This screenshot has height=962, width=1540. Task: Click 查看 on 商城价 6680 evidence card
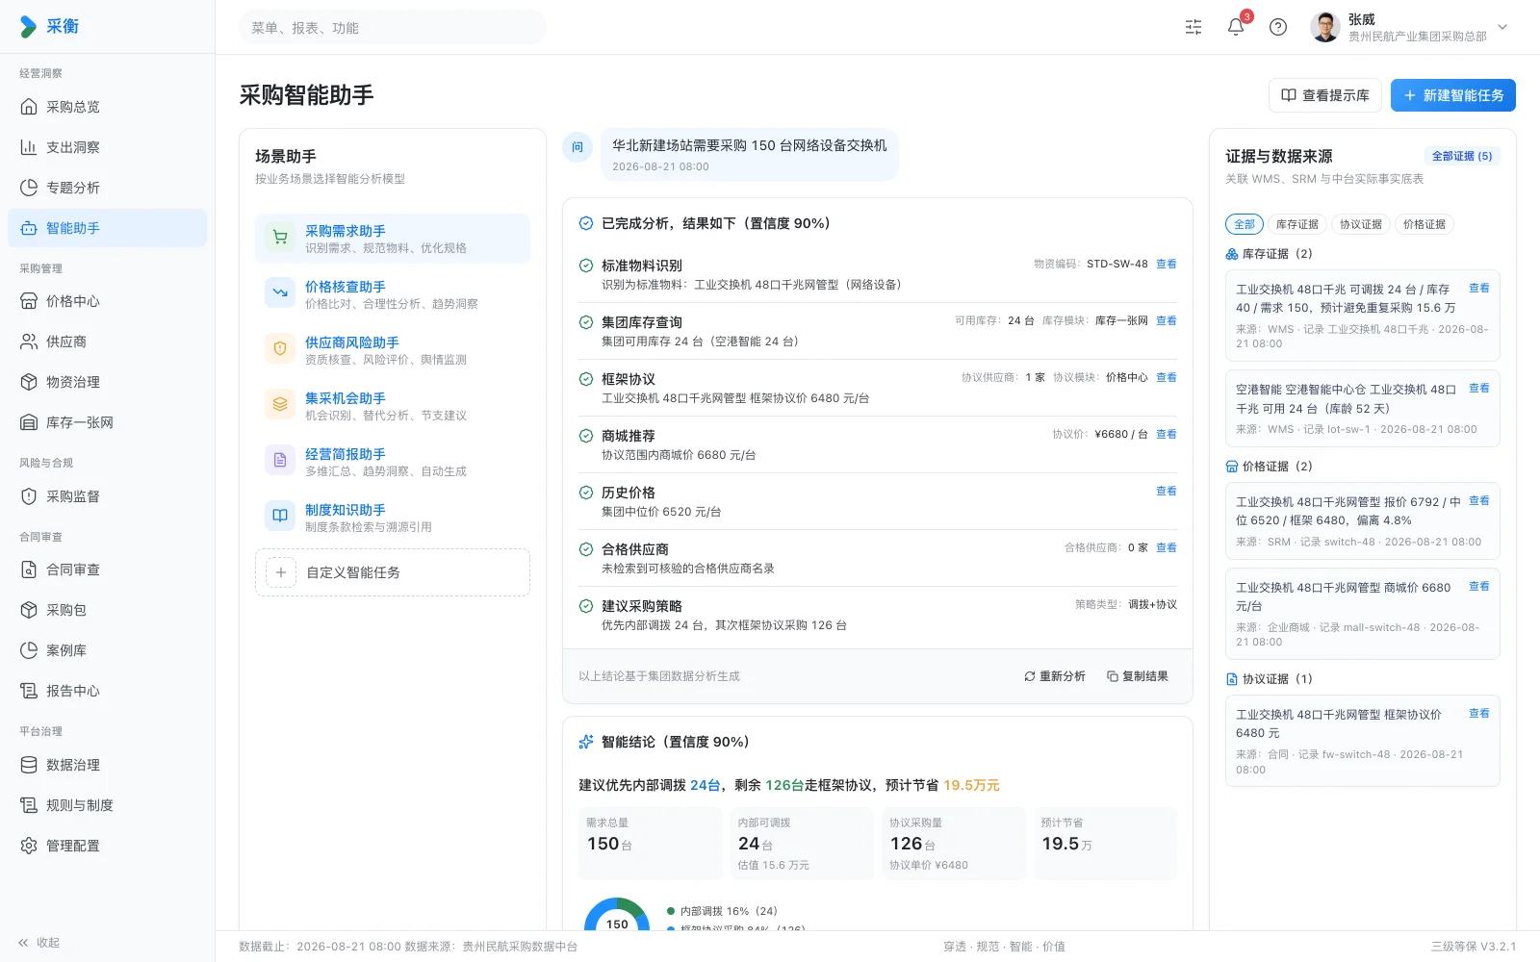point(1478,586)
